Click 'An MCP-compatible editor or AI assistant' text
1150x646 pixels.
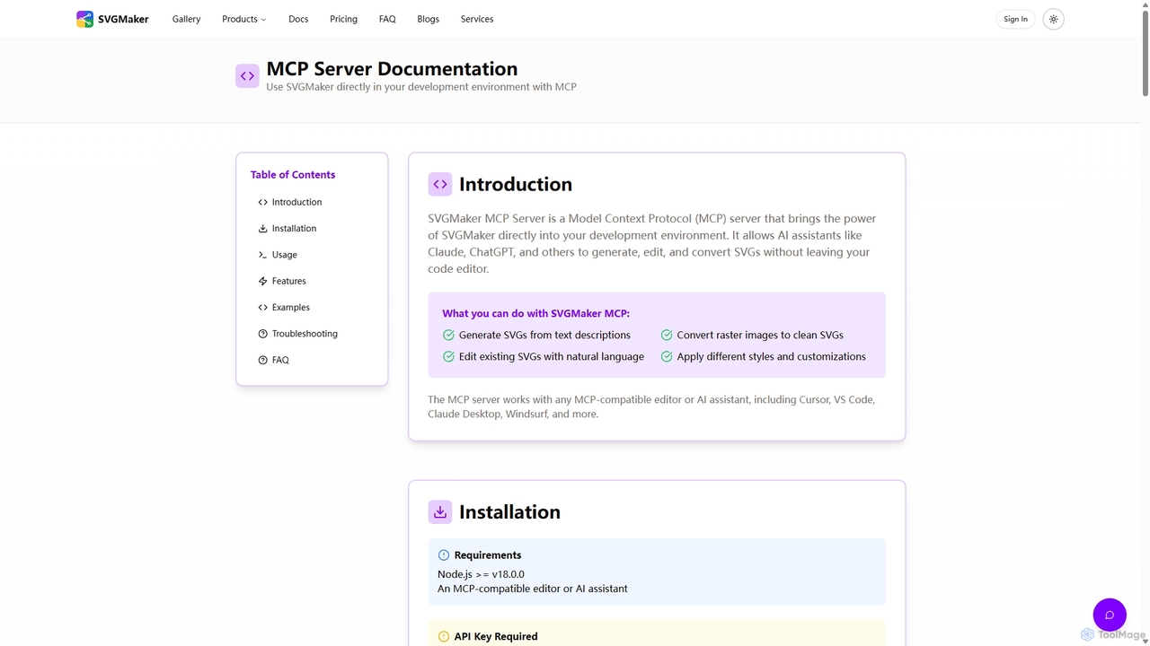click(533, 589)
